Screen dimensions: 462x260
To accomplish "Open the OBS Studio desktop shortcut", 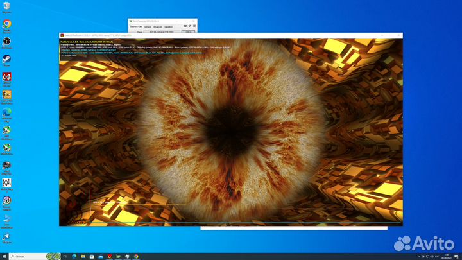I will pos(6,43).
